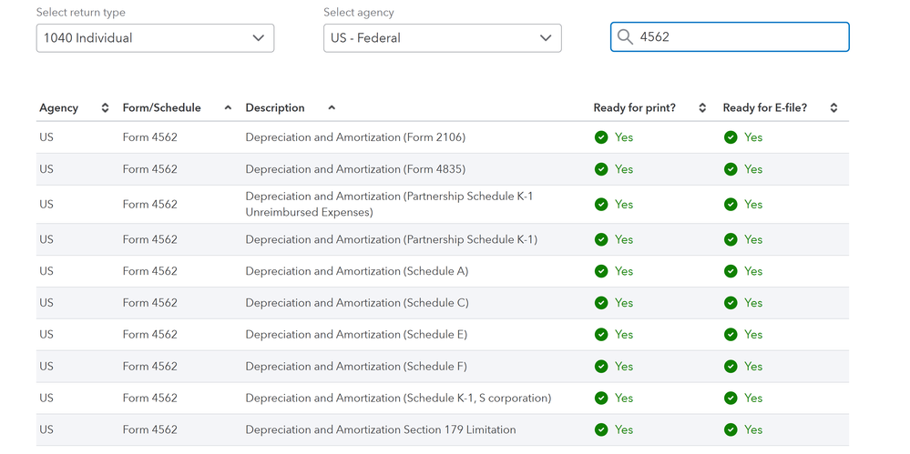The height and width of the screenshot is (454, 910).
Task: Click the Agency column header label
Action: click(x=58, y=108)
